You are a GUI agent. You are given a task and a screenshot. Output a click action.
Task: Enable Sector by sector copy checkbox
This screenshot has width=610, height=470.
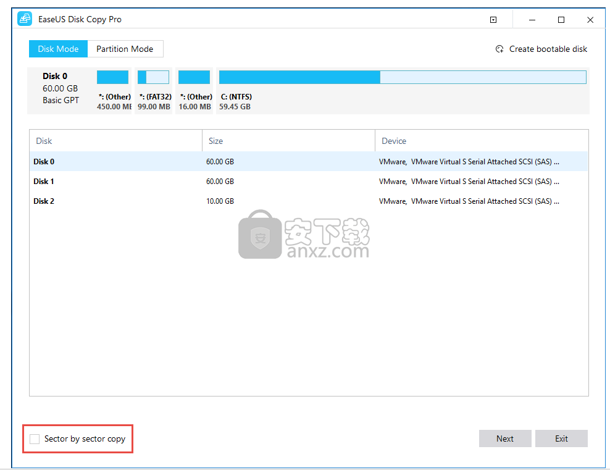[x=35, y=439]
